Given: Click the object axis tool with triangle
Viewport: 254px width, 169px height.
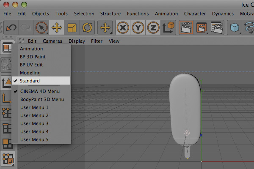Looking at the screenshot, I should [x=6, y=83].
